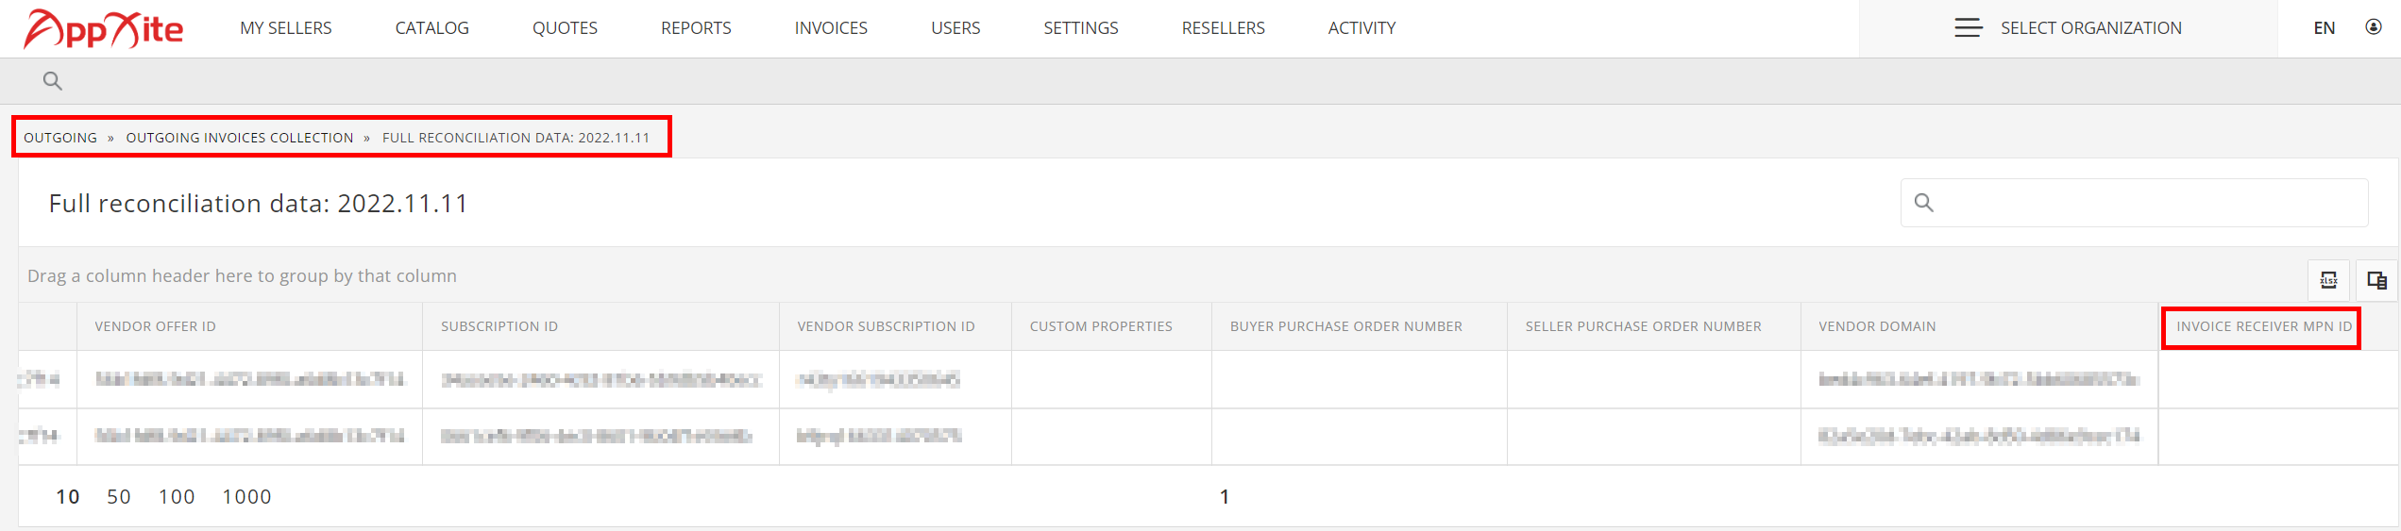Viewport: 2401px width, 531px height.
Task: Sort by Subscription ID column
Action: click(x=600, y=326)
